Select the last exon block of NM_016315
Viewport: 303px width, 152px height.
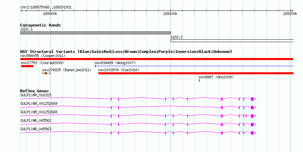tap(252, 99)
